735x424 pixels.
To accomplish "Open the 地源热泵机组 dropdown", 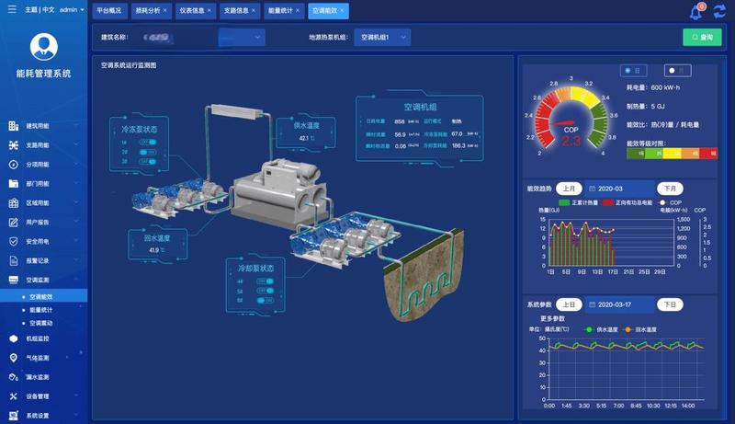I will point(381,38).
